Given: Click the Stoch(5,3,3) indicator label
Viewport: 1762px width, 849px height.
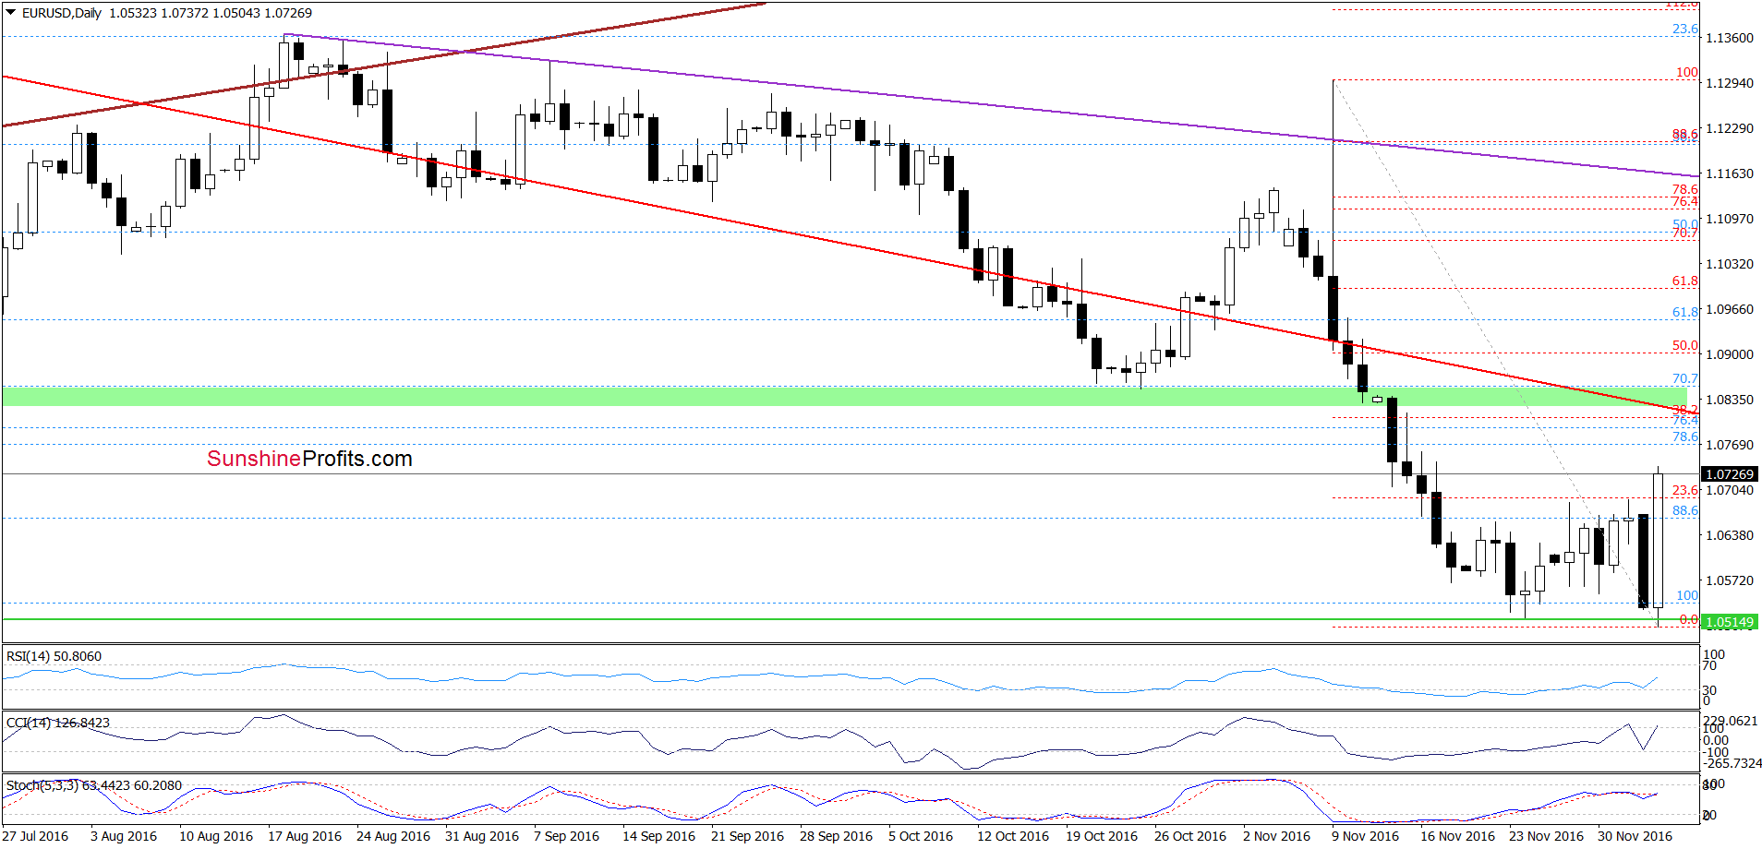Looking at the screenshot, I should [94, 785].
